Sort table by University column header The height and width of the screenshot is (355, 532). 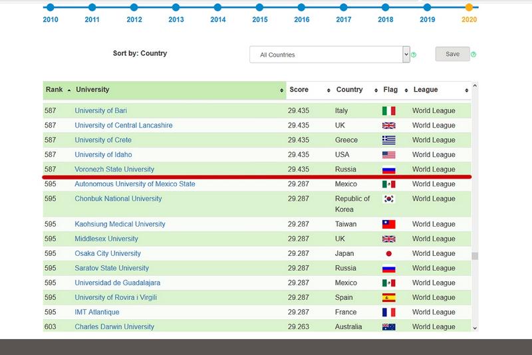coord(178,90)
